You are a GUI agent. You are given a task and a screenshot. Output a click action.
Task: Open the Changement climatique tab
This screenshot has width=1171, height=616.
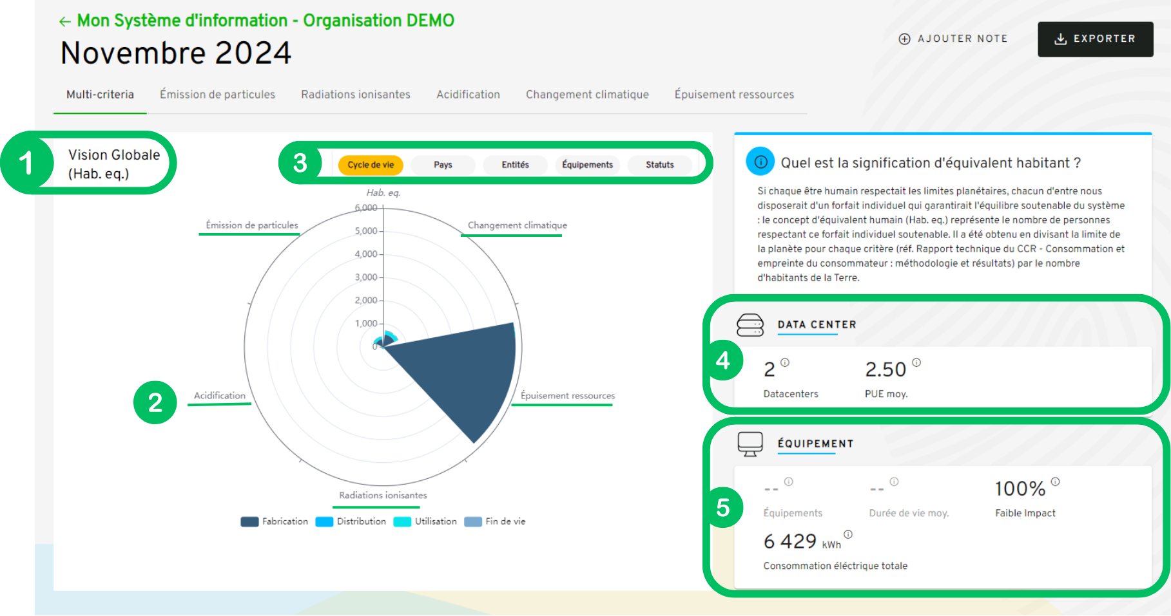587,95
